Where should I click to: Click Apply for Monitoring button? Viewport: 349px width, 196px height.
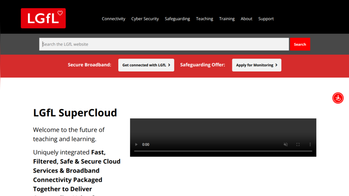[256, 65]
